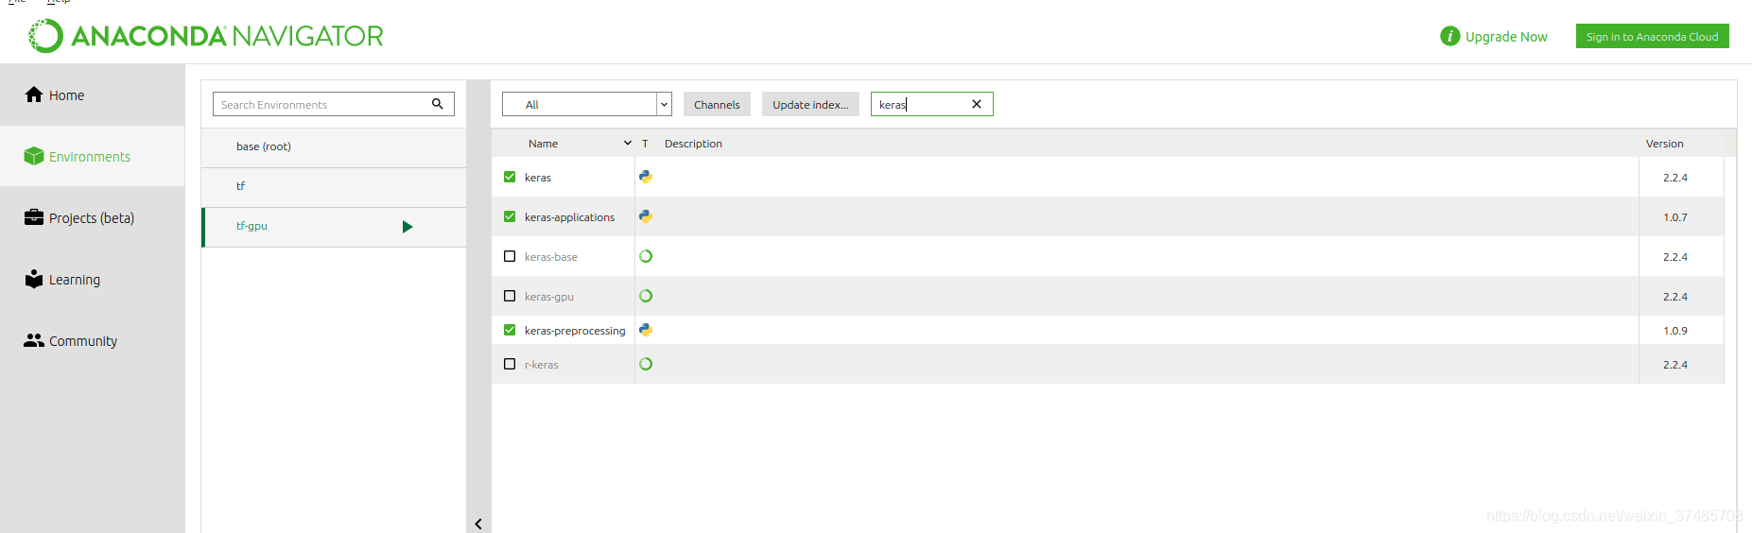
Task: Uncheck the keras-applications checkbox
Action: pos(510,216)
